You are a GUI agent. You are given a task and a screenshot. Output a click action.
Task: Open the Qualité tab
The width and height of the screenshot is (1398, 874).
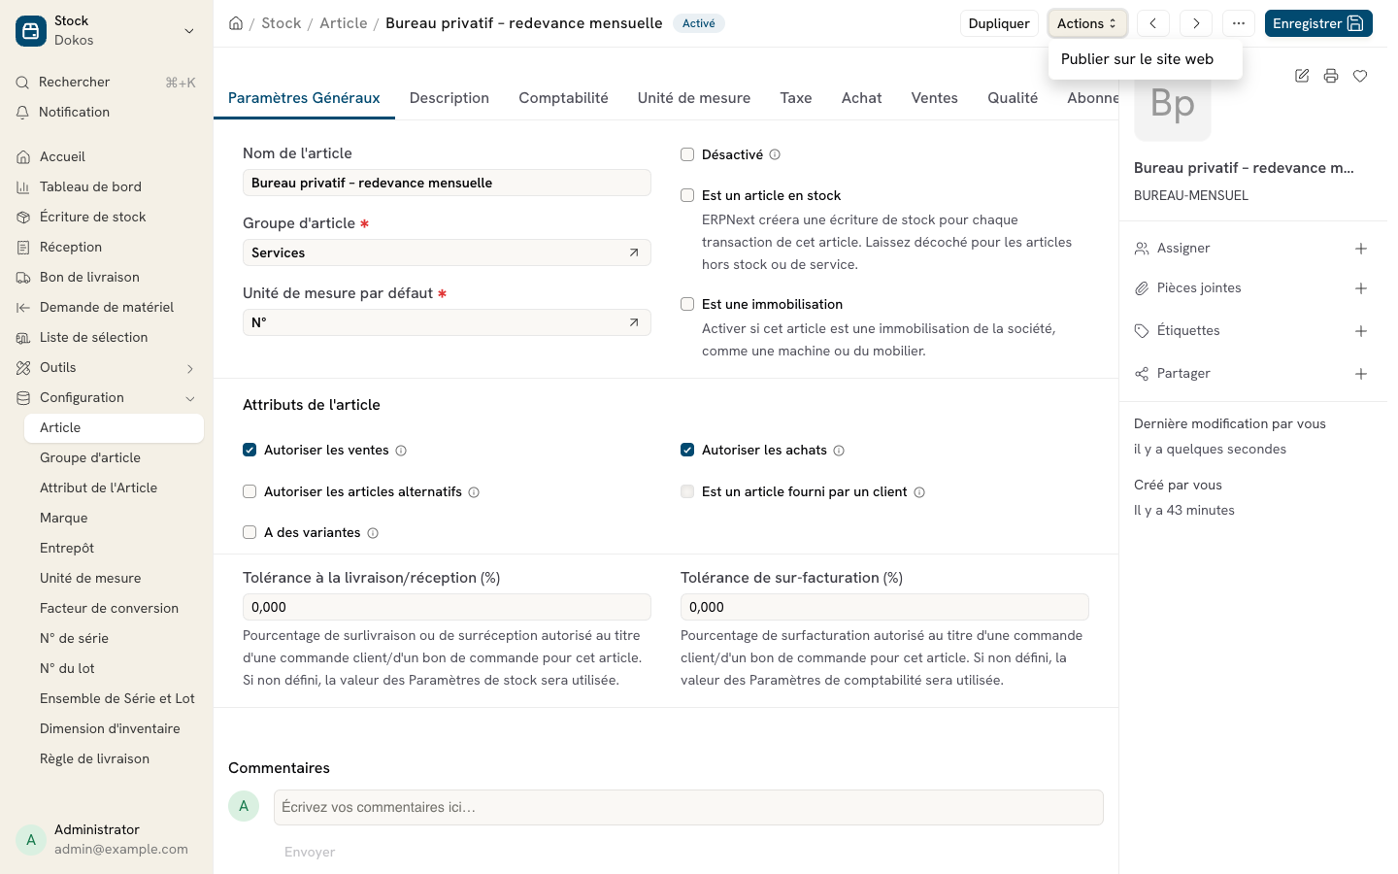(x=1013, y=98)
